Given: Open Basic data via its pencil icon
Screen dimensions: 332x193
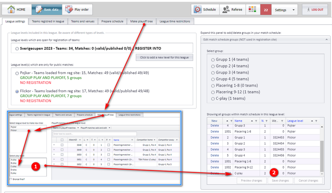Looking at the screenshot, I should (39, 9).
